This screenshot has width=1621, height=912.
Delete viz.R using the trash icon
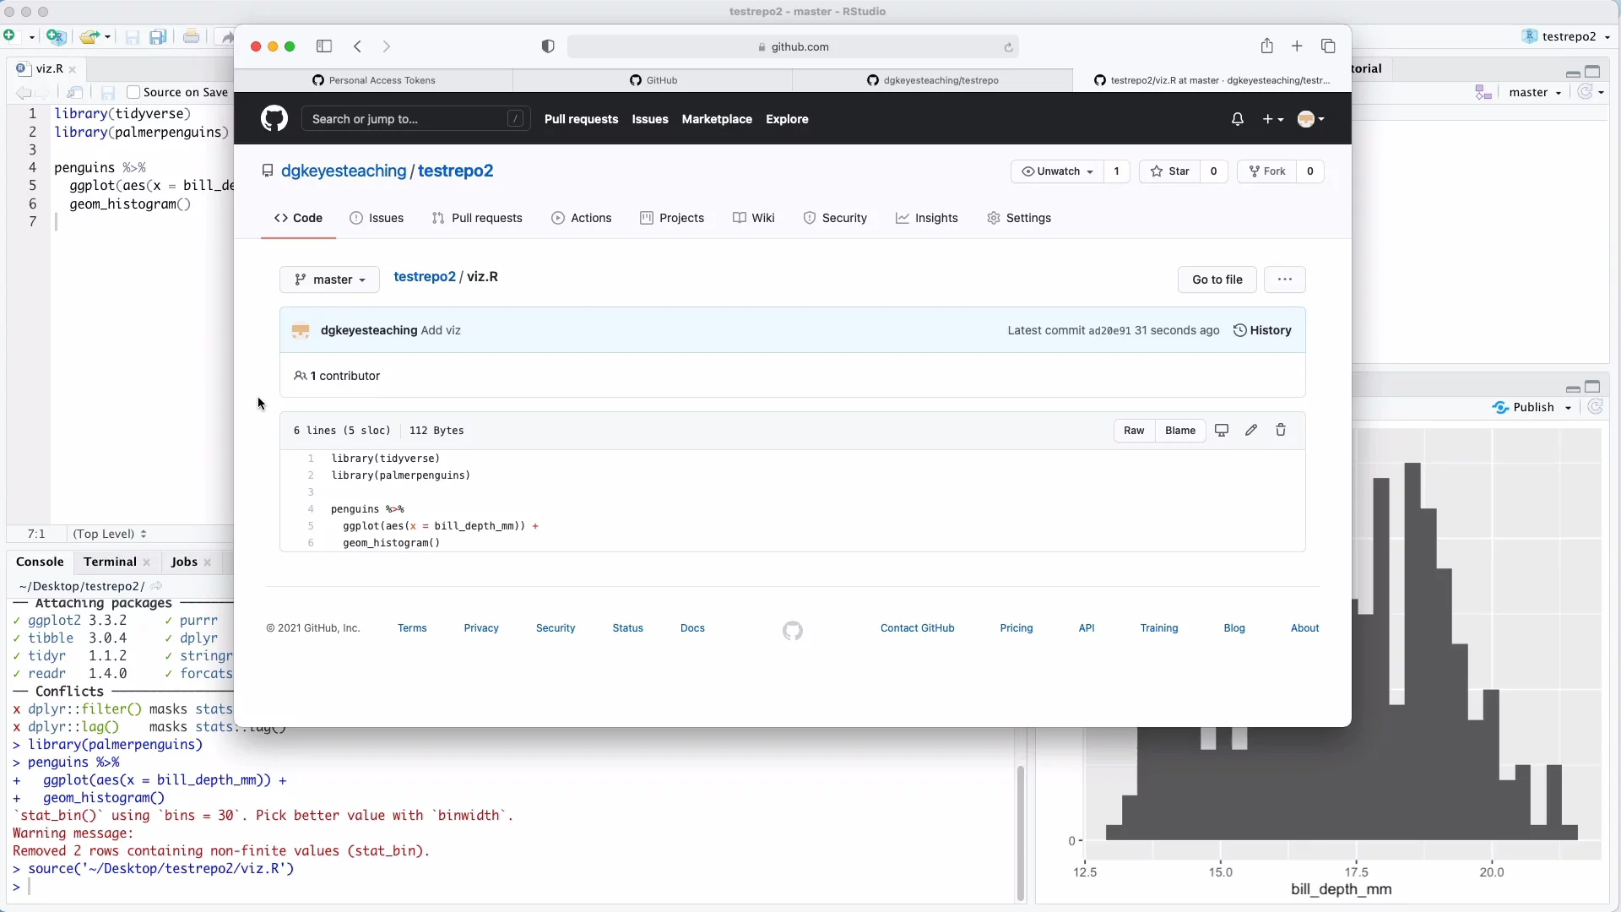point(1280,431)
